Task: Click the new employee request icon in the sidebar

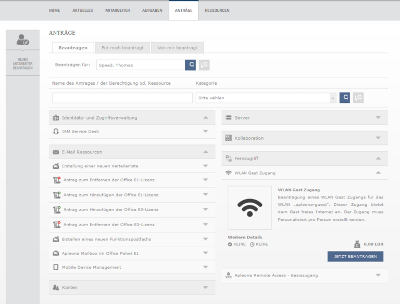Action: (x=23, y=39)
